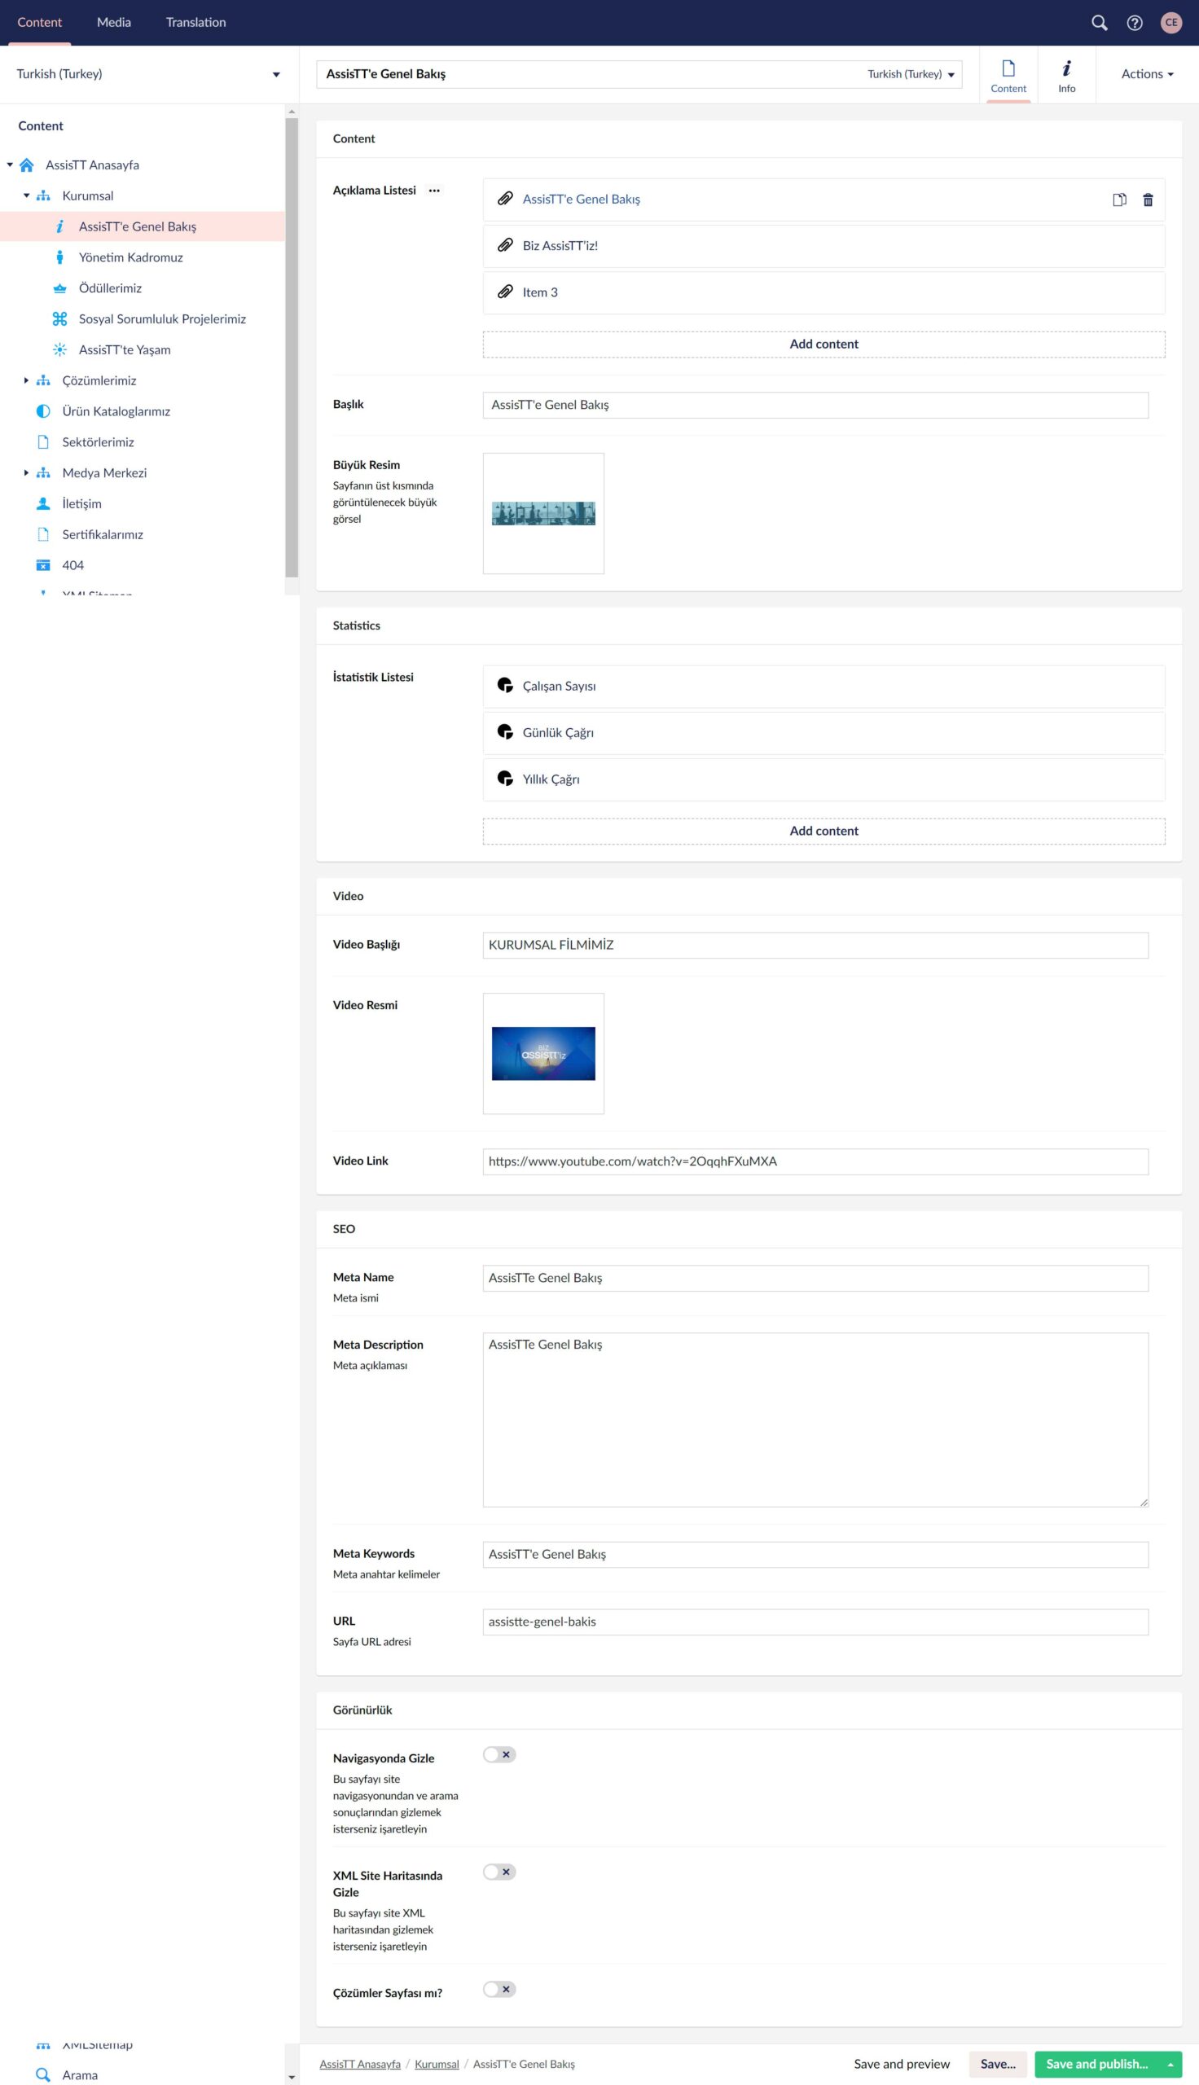Image resolution: width=1199 pixels, height=2085 pixels.
Task: Open the Info content app icon
Action: click(1065, 75)
